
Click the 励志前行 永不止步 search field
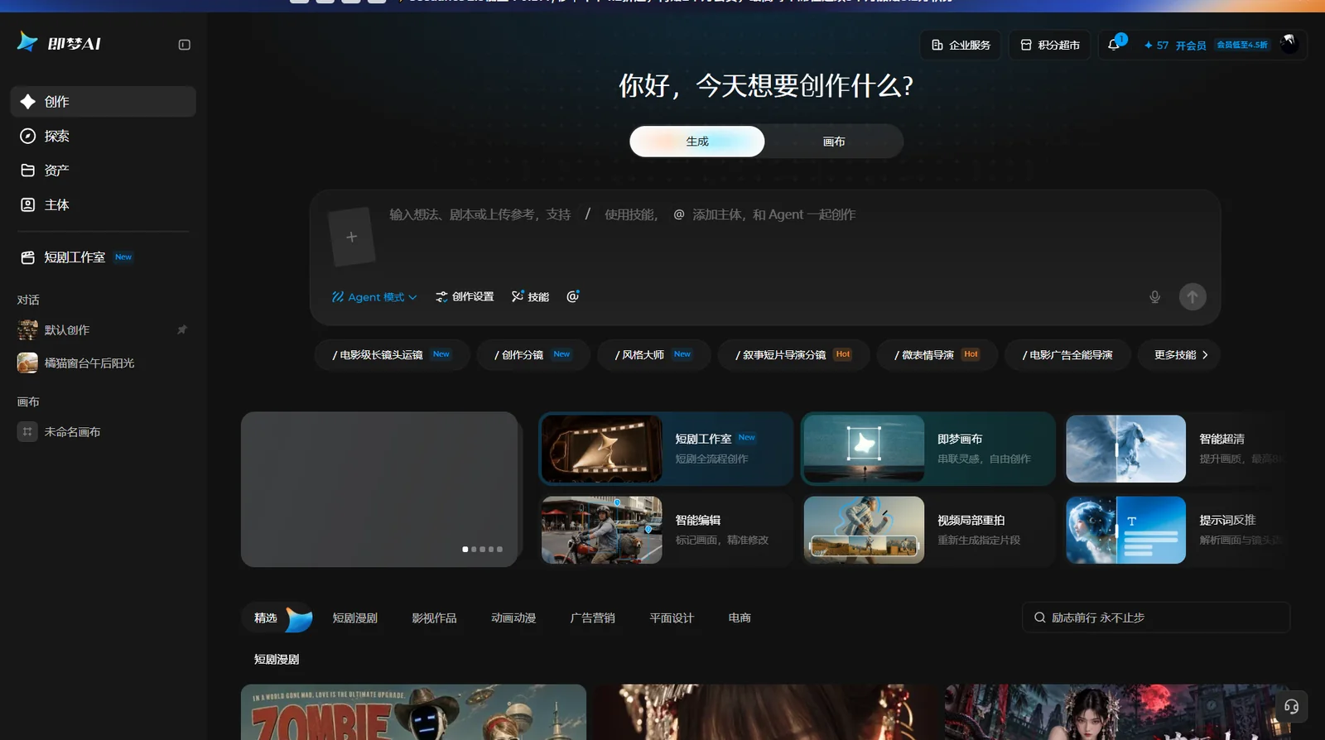[1156, 617]
